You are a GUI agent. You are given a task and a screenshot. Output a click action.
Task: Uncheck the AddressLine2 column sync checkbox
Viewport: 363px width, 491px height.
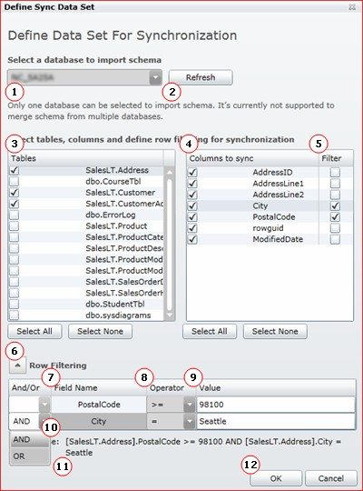coord(192,195)
